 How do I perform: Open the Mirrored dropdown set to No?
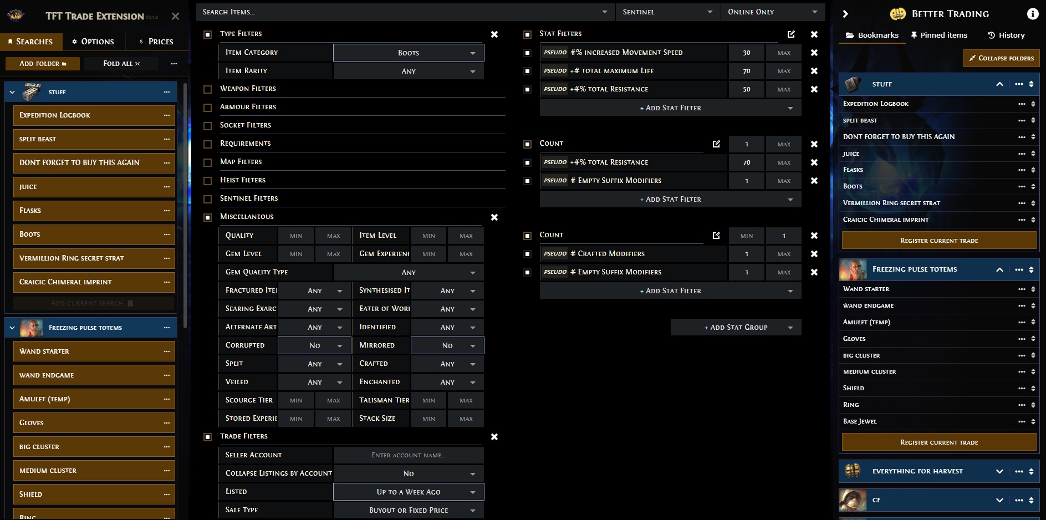447,345
